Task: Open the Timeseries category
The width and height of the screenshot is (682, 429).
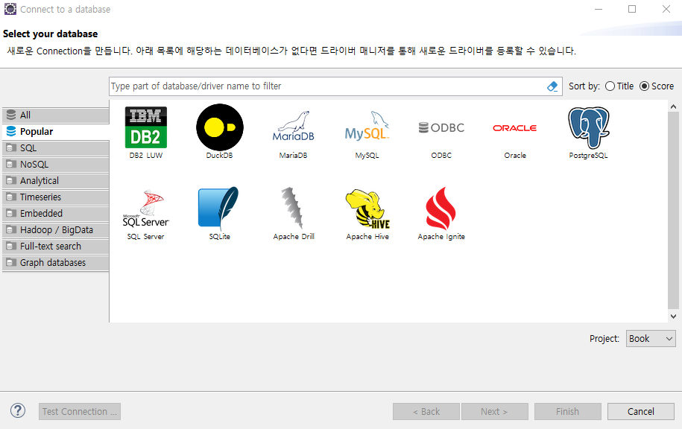Action: click(56, 197)
